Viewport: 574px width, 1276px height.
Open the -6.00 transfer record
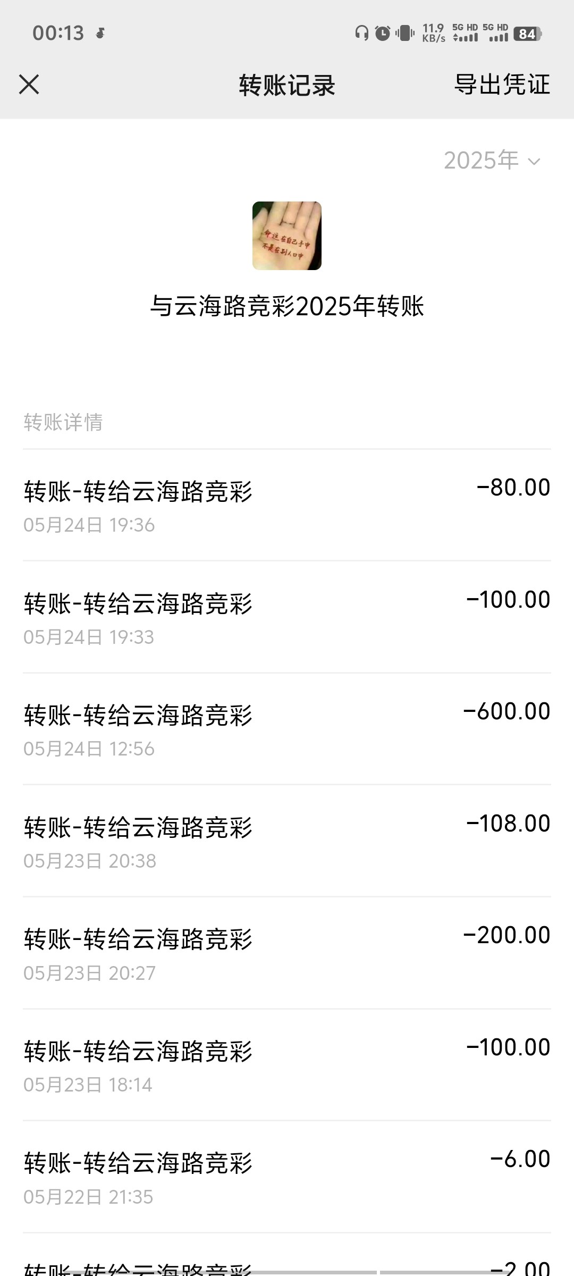(x=287, y=1177)
